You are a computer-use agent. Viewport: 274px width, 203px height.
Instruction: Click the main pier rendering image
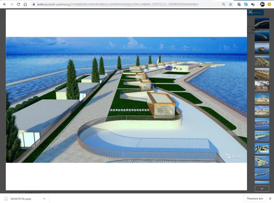(126, 100)
